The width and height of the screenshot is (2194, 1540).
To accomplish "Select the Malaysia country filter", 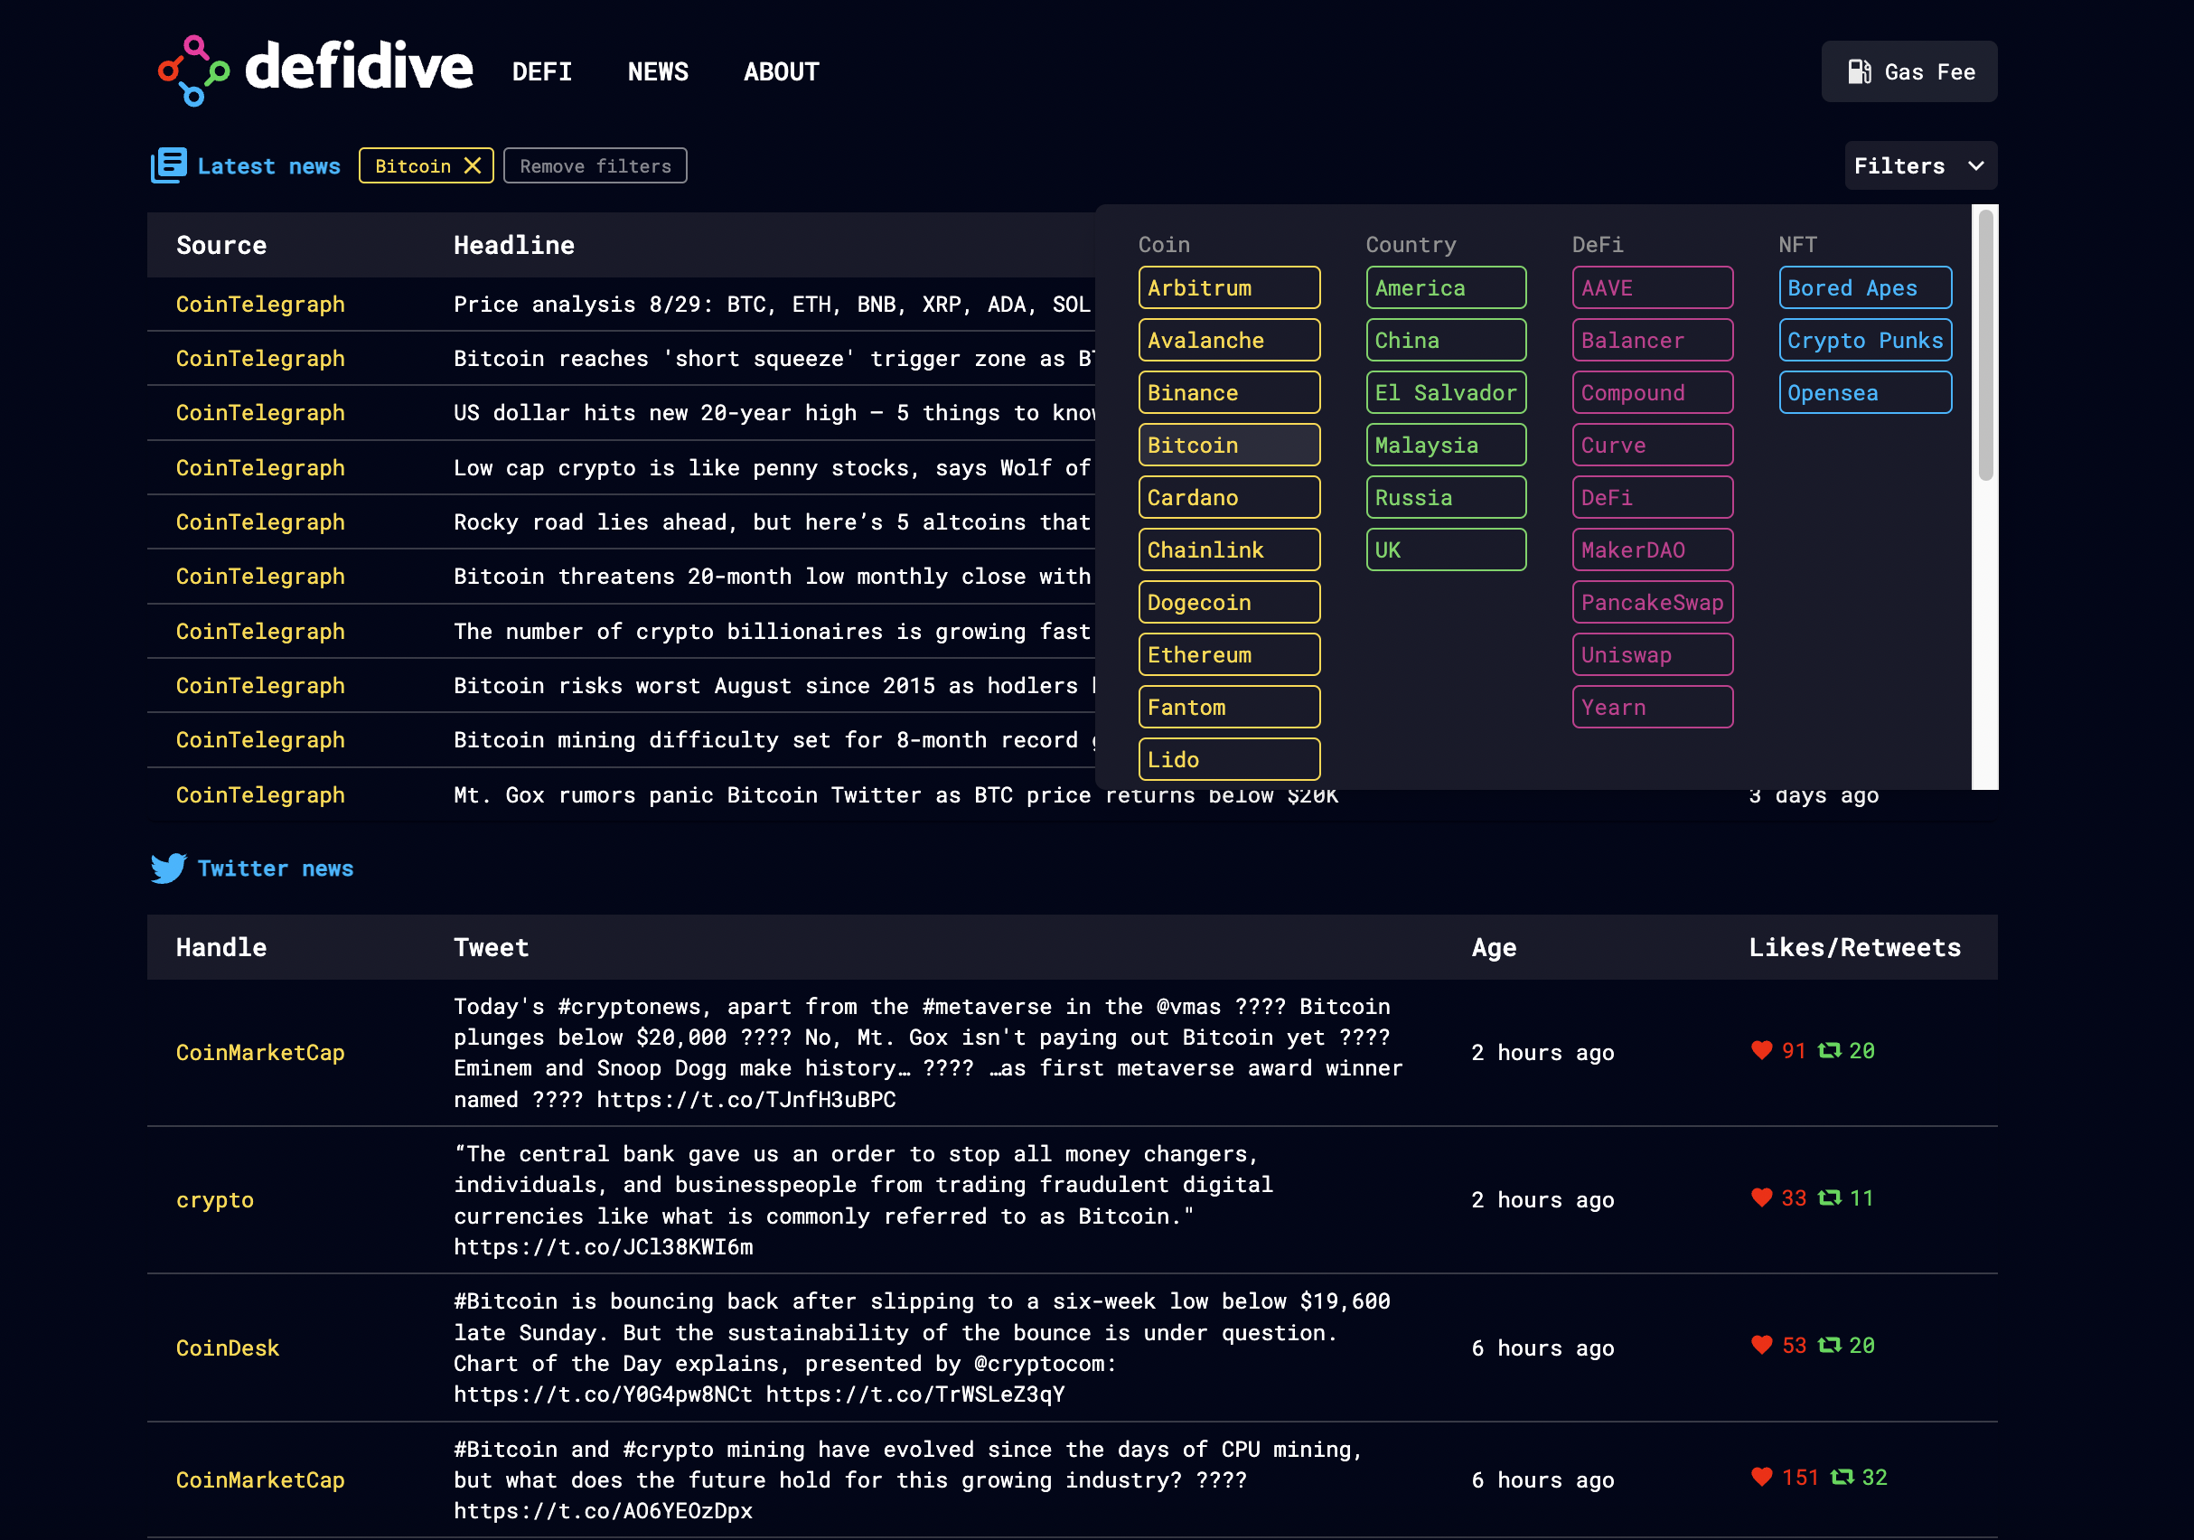I will tap(1446, 446).
